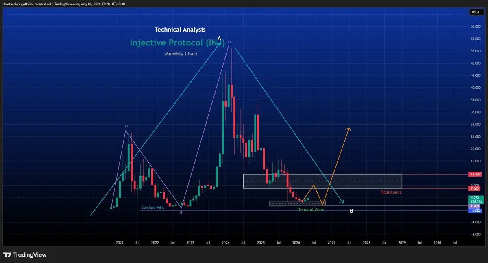Click the 2026 time axis label
Image resolution: width=488 pixels, height=263 pixels.
(296, 242)
